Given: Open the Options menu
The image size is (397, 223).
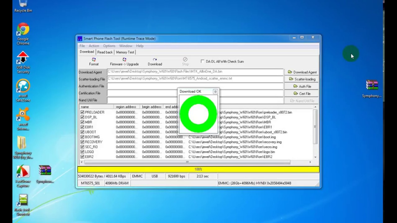Looking at the screenshot, I should tap(109, 46).
